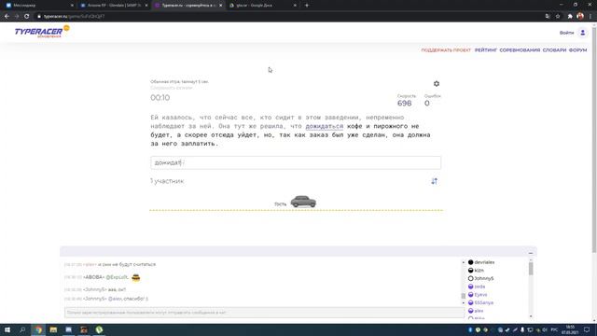
Task: Click the Chrome profile avatar
Action: click(x=580, y=17)
